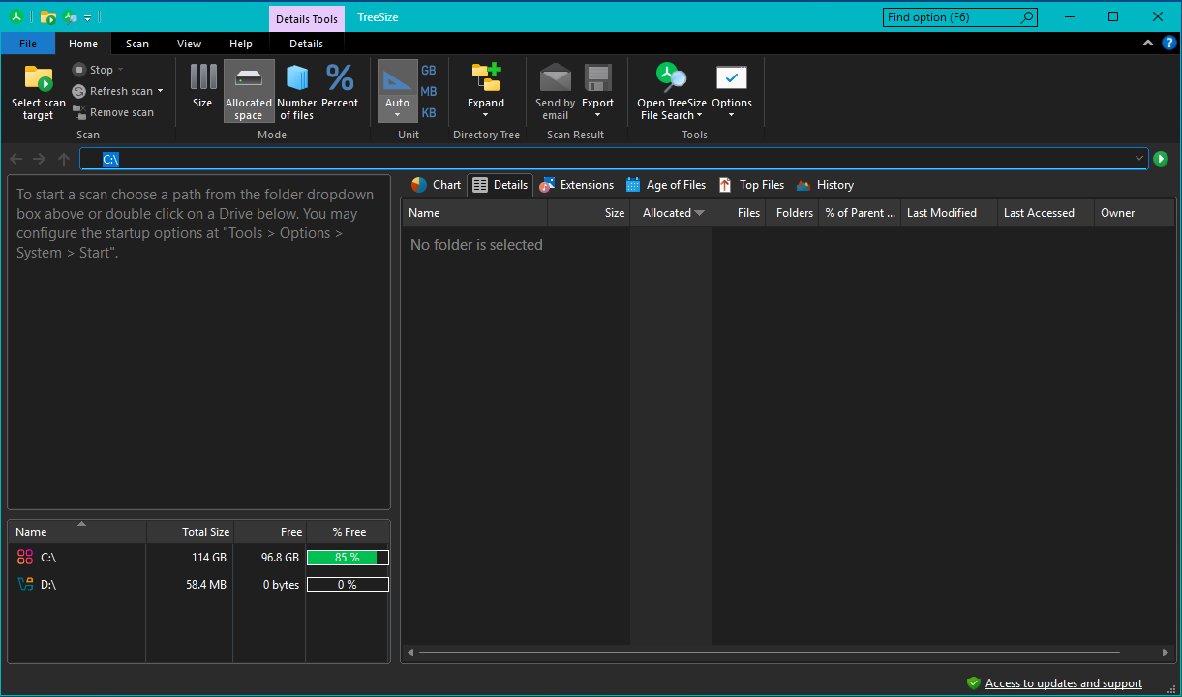Open the Access to updates and support link
This screenshot has width=1182, height=697.
coord(1064,683)
